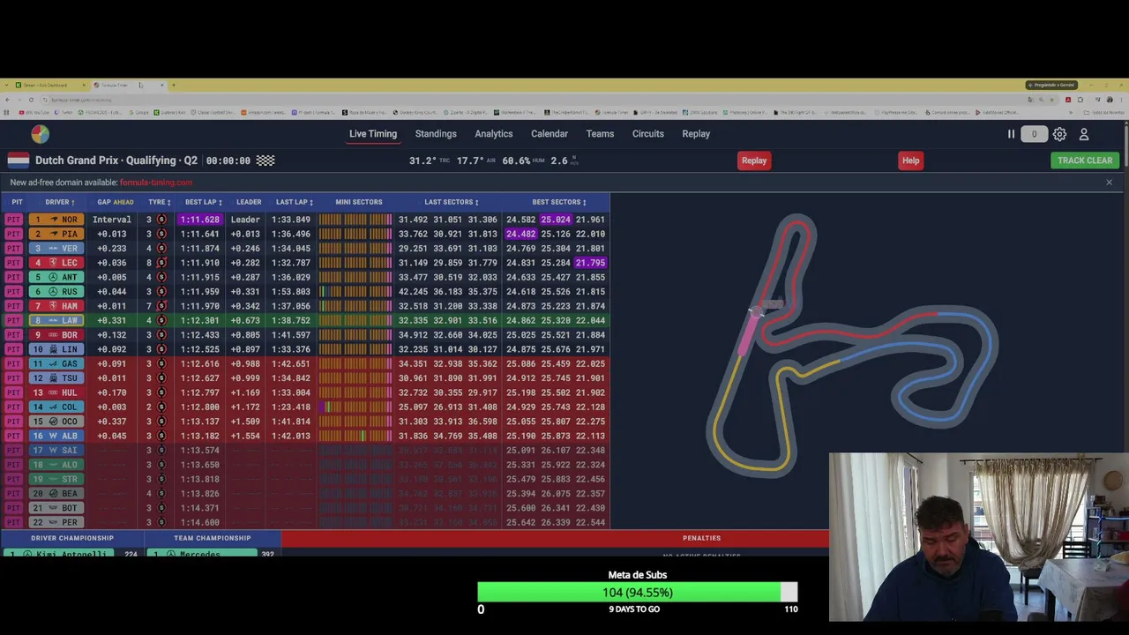The image size is (1129, 635).
Task: Click PIA's purple best sector 24.482
Action: tap(520, 234)
